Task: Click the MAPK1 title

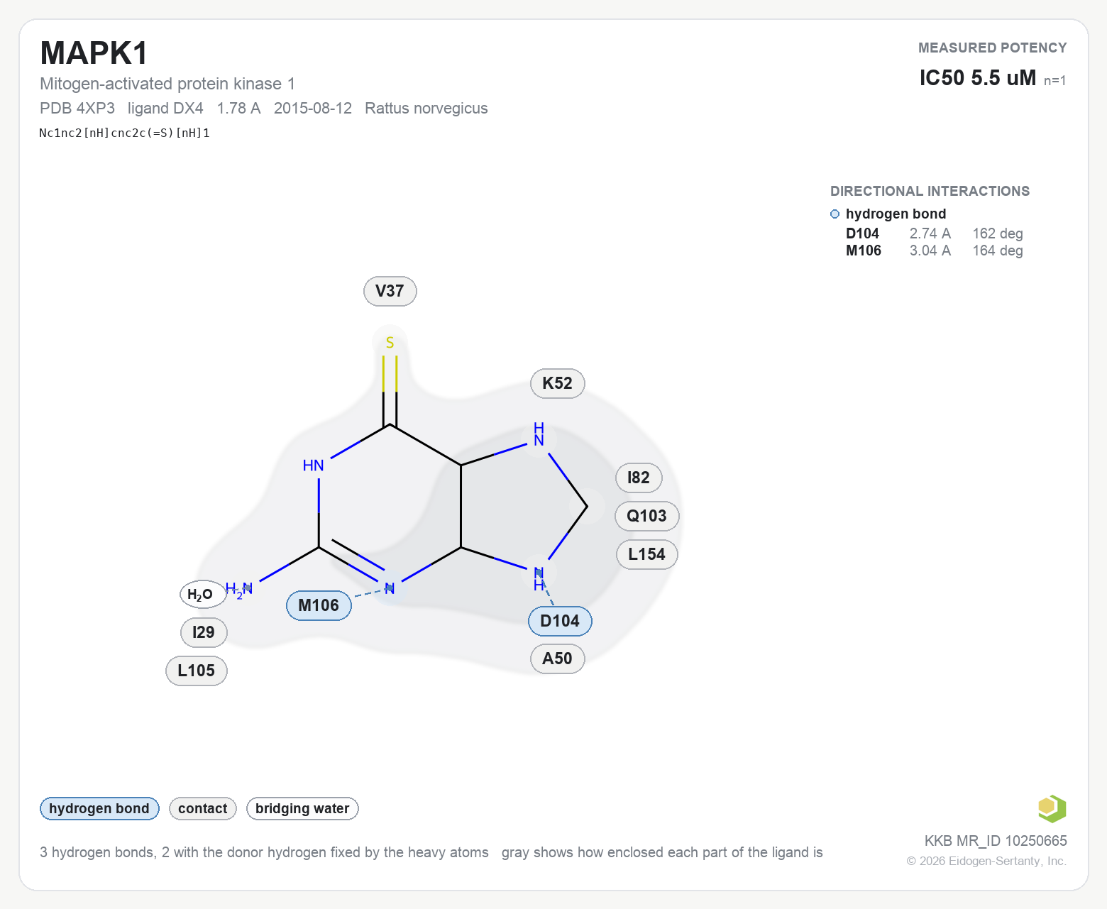Action: tap(94, 53)
